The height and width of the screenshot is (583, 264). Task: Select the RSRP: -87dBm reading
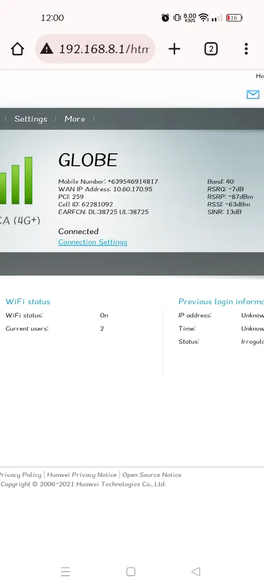(x=230, y=197)
